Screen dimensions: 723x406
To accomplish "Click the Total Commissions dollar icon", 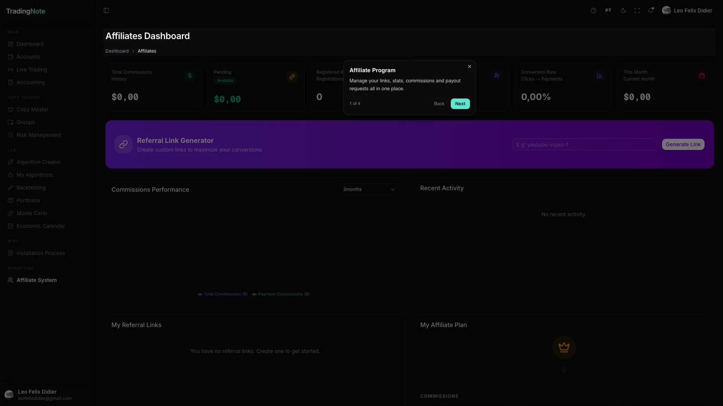I will coord(190,76).
